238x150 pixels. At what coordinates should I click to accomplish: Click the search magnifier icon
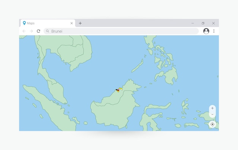[48, 31]
